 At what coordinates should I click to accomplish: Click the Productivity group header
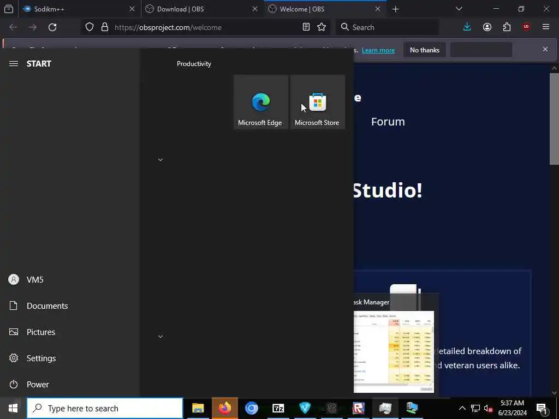194,64
